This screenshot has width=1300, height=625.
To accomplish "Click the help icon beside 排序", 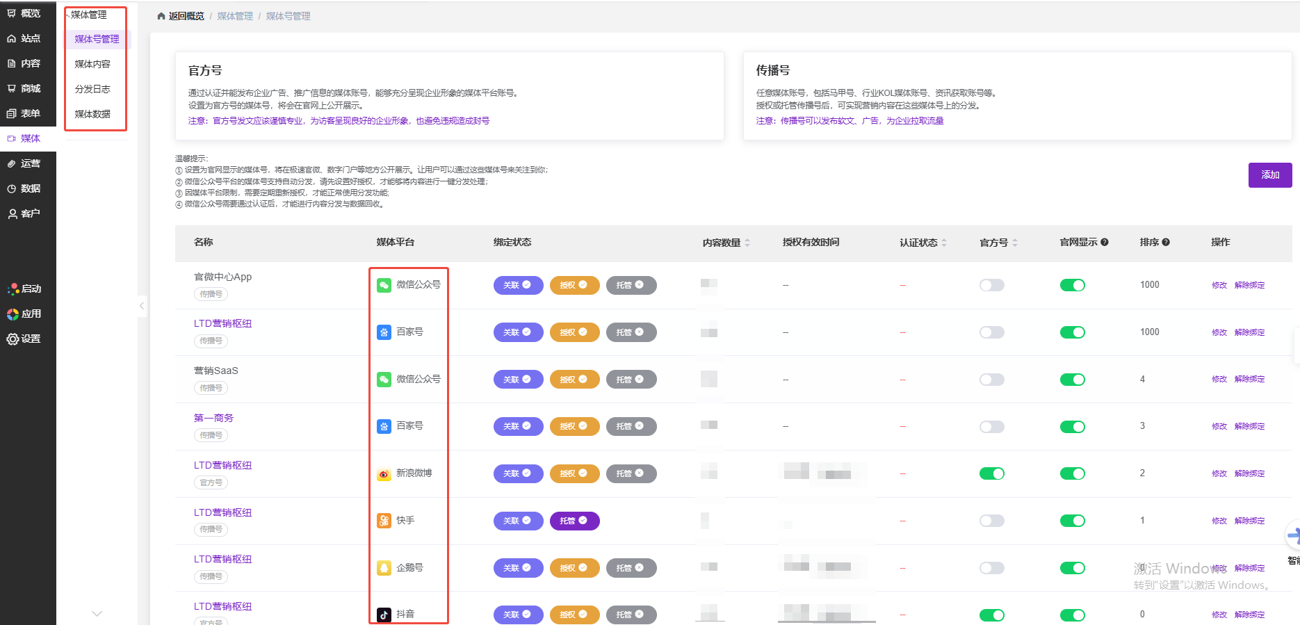I will pos(1166,243).
